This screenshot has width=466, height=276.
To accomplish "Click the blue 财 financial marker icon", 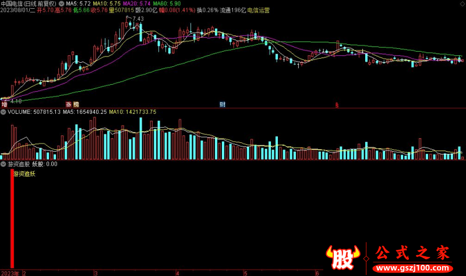I will pos(223,105).
